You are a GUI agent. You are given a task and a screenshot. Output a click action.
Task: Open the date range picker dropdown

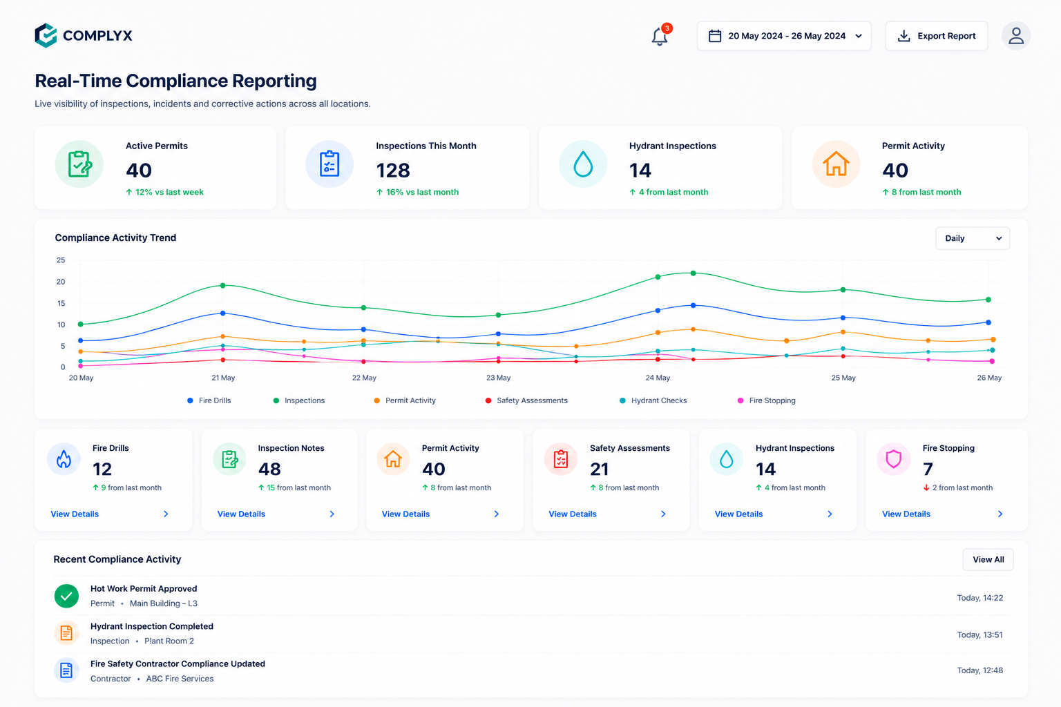click(x=784, y=36)
